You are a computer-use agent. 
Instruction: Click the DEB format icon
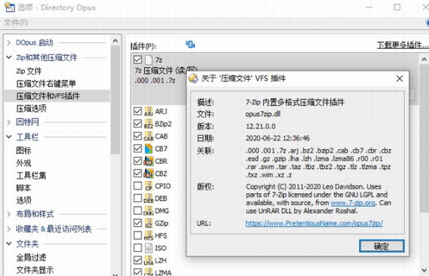point(148,198)
